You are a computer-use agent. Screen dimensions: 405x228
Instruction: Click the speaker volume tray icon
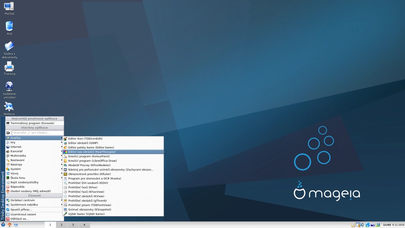(x=362, y=225)
